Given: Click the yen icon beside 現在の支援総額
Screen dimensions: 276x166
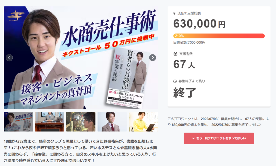Looking at the screenshot, I should 174,13.
